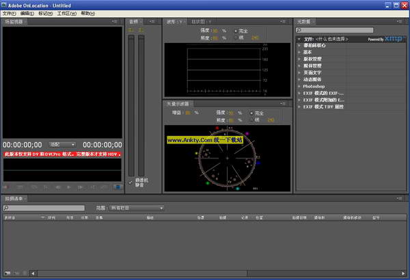
Task: Select the 完全 radio button in waveform panel
Action: [236, 31]
